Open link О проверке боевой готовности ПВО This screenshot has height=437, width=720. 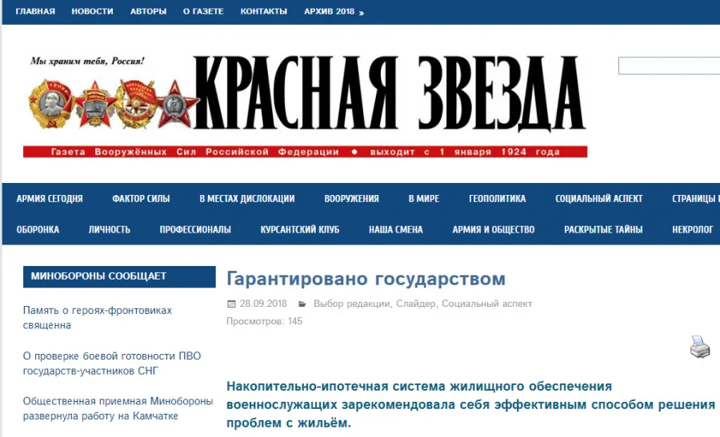pyautogui.click(x=112, y=364)
